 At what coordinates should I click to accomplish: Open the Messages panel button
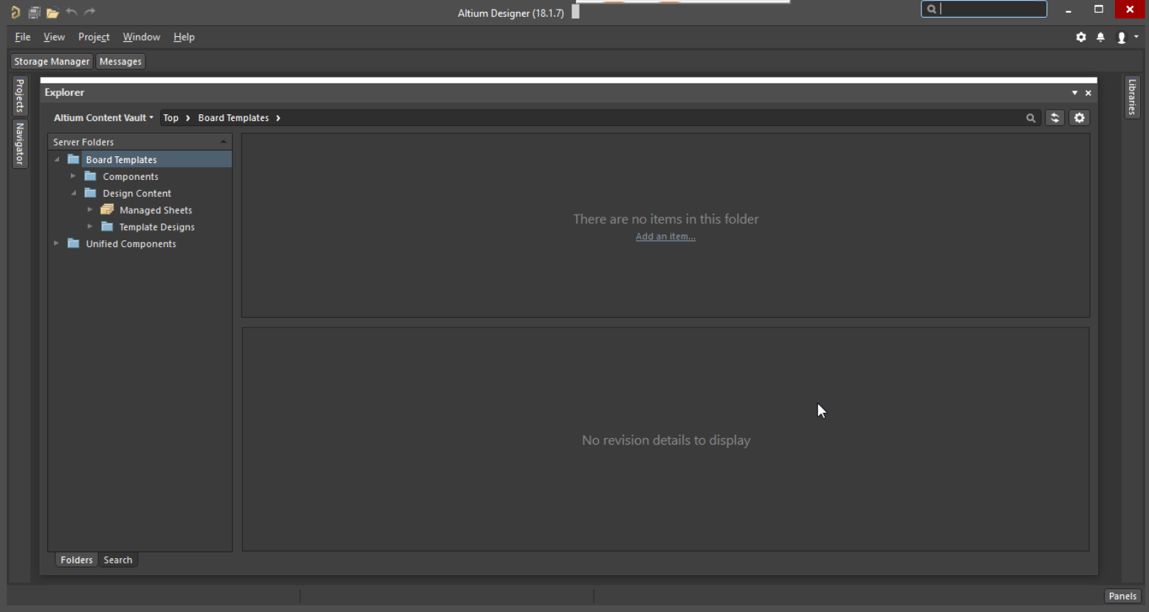click(x=120, y=62)
